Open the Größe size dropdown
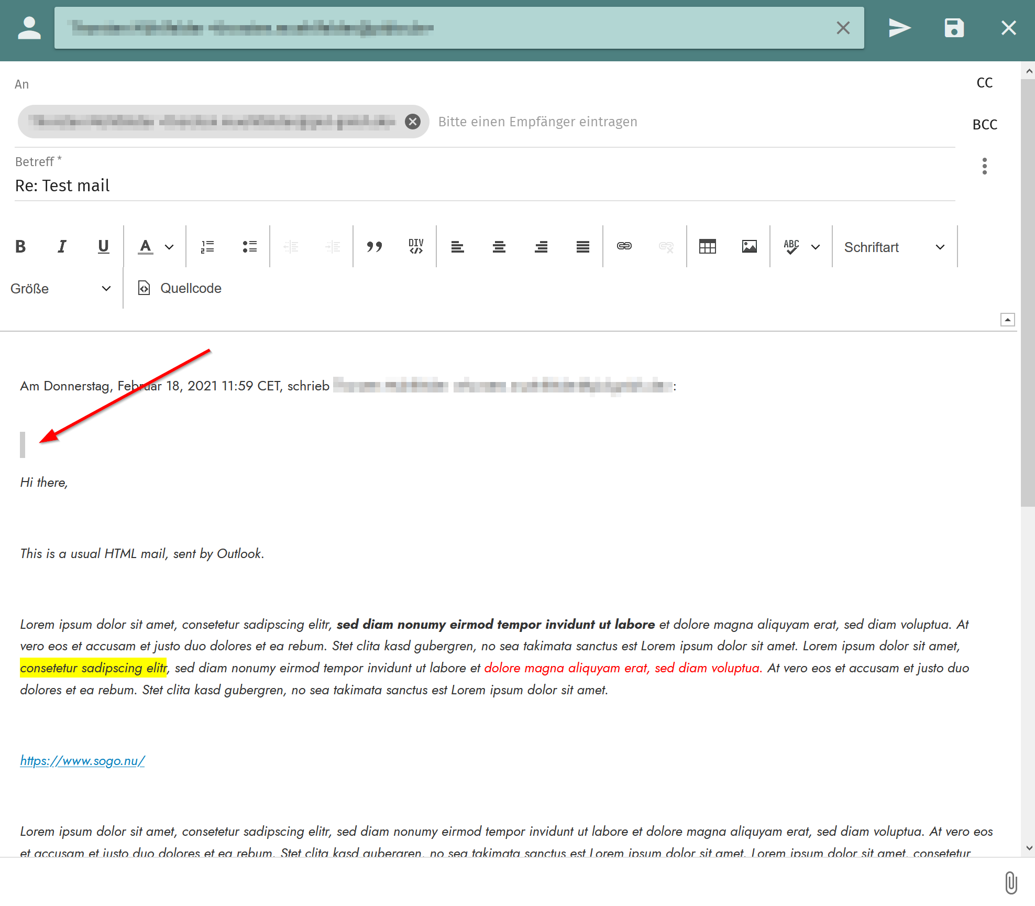Viewport: 1035px width, 906px height. pos(60,289)
